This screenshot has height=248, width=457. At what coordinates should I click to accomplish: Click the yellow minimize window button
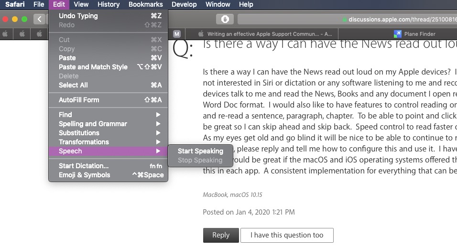coord(15,19)
